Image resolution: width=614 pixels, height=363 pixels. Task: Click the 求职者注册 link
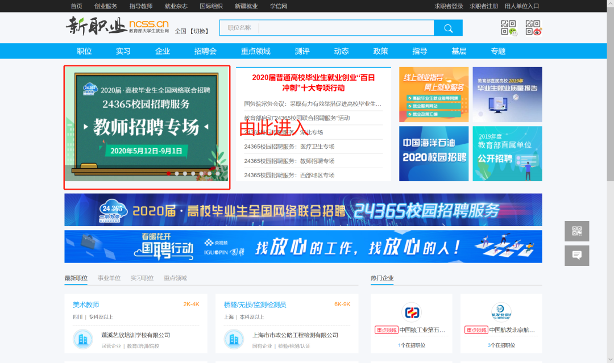[x=484, y=6]
